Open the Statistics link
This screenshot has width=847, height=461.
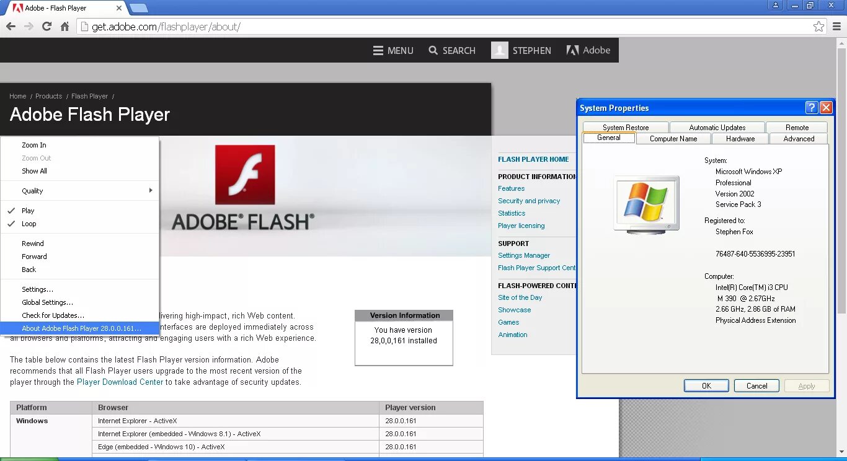[x=512, y=213]
